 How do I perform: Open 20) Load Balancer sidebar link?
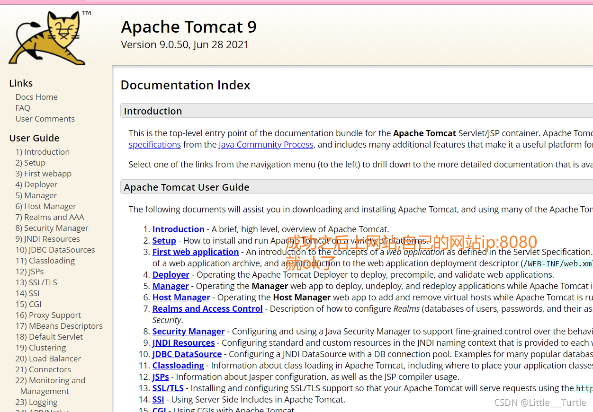[x=48, y=359]
